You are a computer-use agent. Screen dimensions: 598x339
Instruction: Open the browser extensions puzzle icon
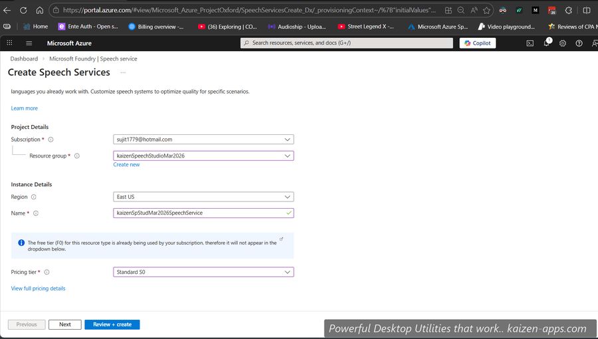[x=569, y=10]
